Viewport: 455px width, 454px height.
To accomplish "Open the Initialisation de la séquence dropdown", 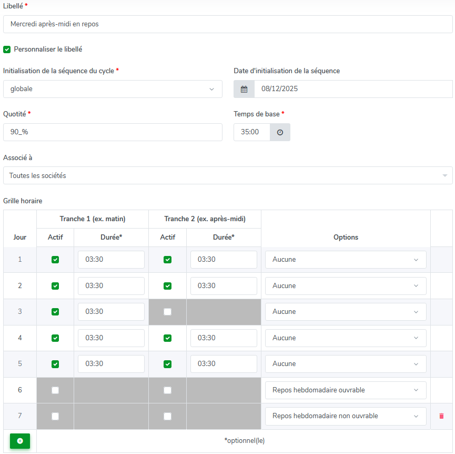I will point(113,89).
